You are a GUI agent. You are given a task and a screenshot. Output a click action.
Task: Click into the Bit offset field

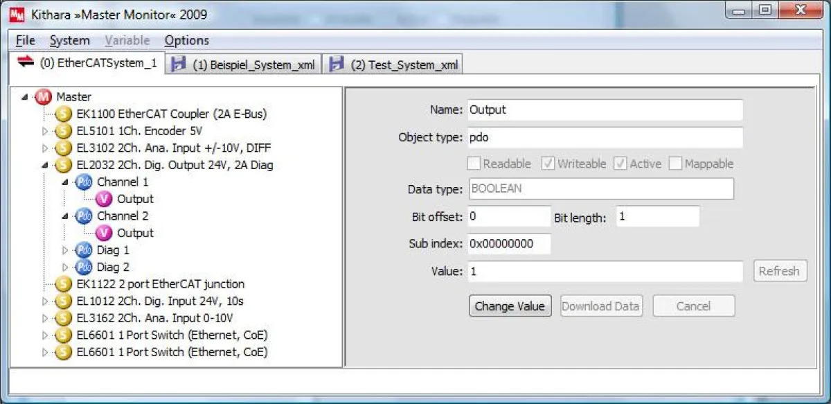[x=509, y=216]
